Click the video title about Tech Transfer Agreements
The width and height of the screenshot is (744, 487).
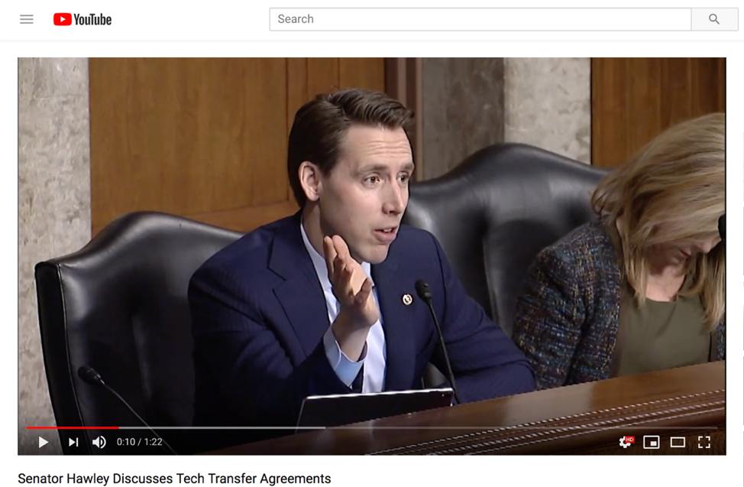pyautogui.click(x=174, y=479)
